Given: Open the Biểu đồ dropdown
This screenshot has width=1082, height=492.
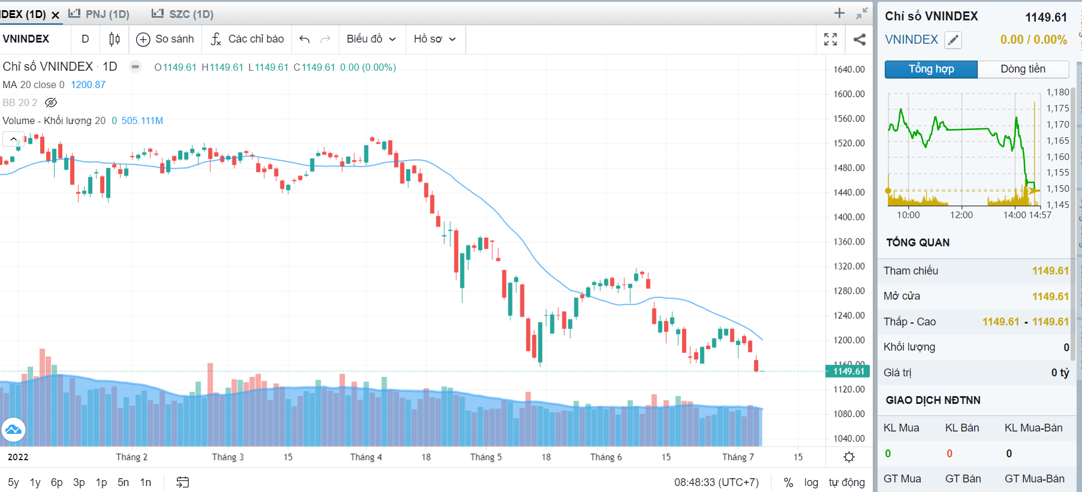Looking at the screenshot, I should pyautogui.click(x=372, y=40).
